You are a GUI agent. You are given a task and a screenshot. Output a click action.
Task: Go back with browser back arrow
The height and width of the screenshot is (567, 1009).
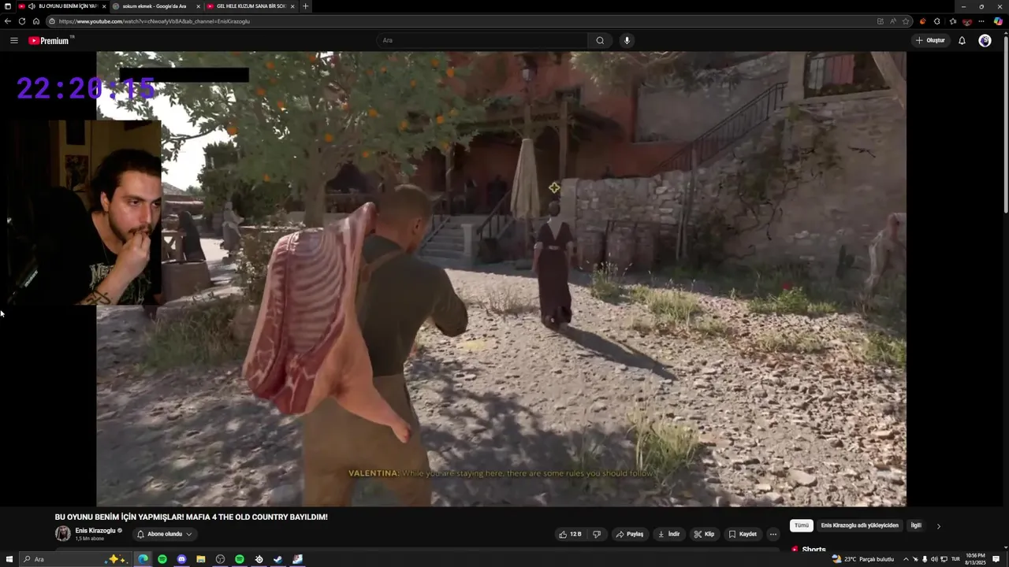coord(8,21)
